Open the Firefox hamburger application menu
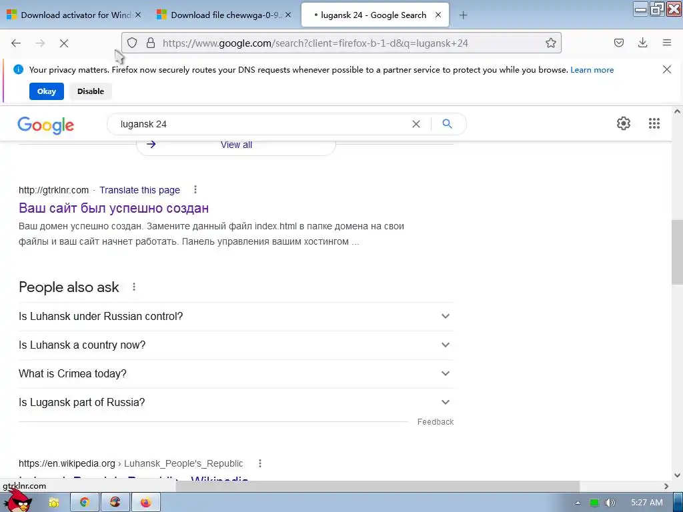683x512 pixels. (667, 43)
